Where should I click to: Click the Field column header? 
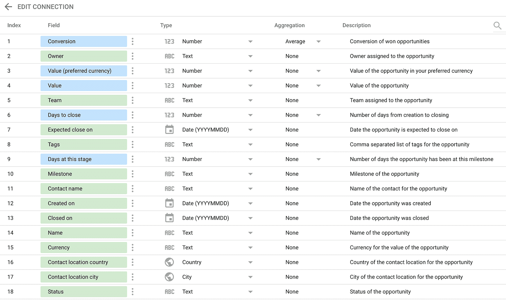(x=54, y=25)
